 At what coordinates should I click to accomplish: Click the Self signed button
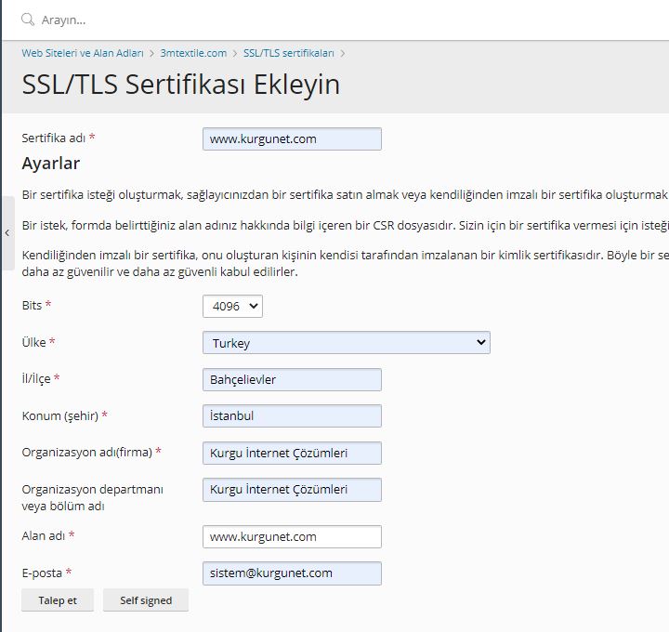[x=146, y=600]
